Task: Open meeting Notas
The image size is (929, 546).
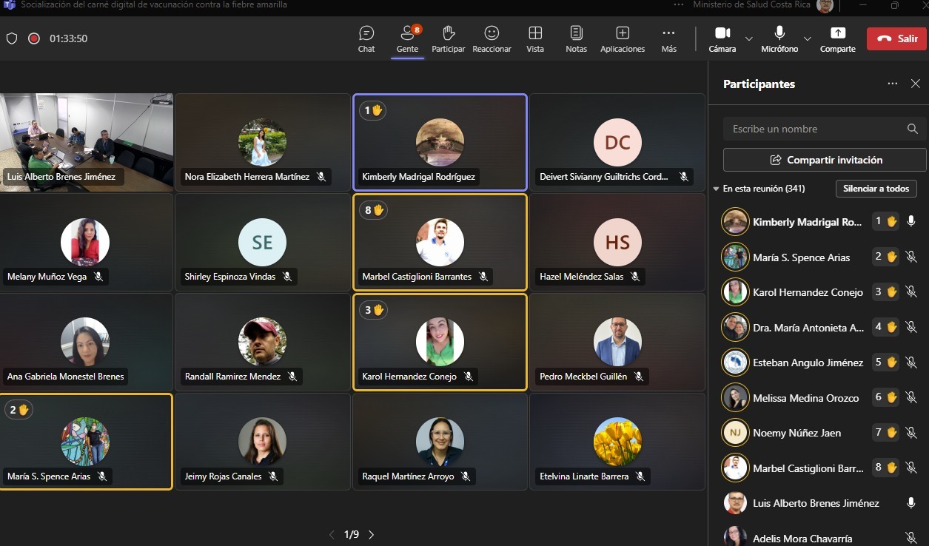Action: coord(576,39)
